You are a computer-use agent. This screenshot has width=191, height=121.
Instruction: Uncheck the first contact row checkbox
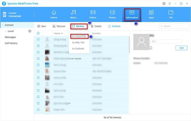click(x=38, y=39)
